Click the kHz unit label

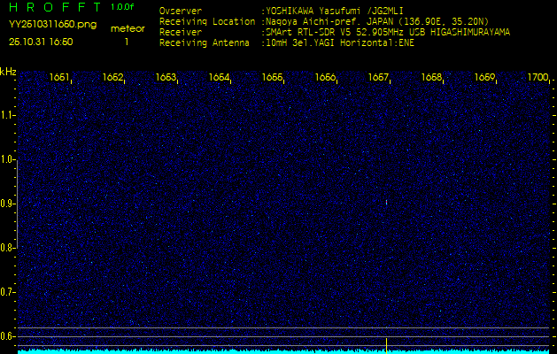pyautogui.click(x=8, y=71)
